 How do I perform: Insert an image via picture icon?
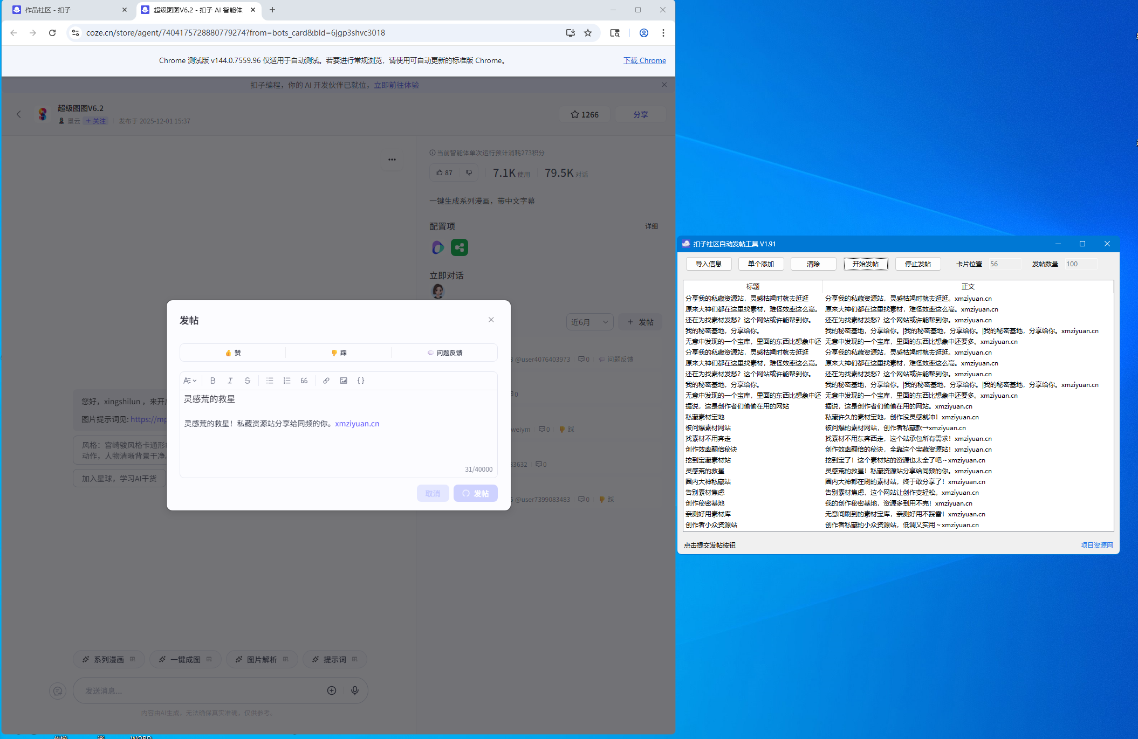click(344, 381)
